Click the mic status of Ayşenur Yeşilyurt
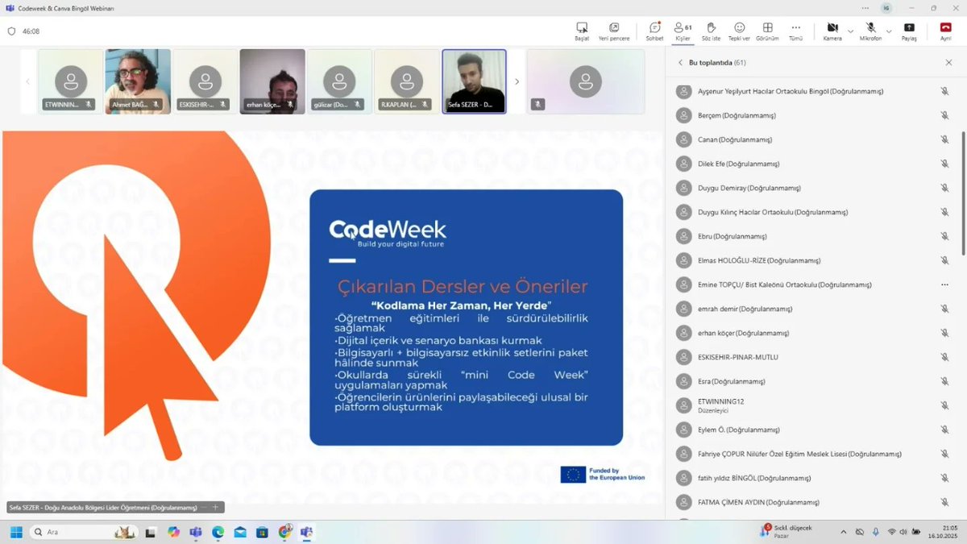This screenshot has height=544, width=967. (x=944, y=91)
